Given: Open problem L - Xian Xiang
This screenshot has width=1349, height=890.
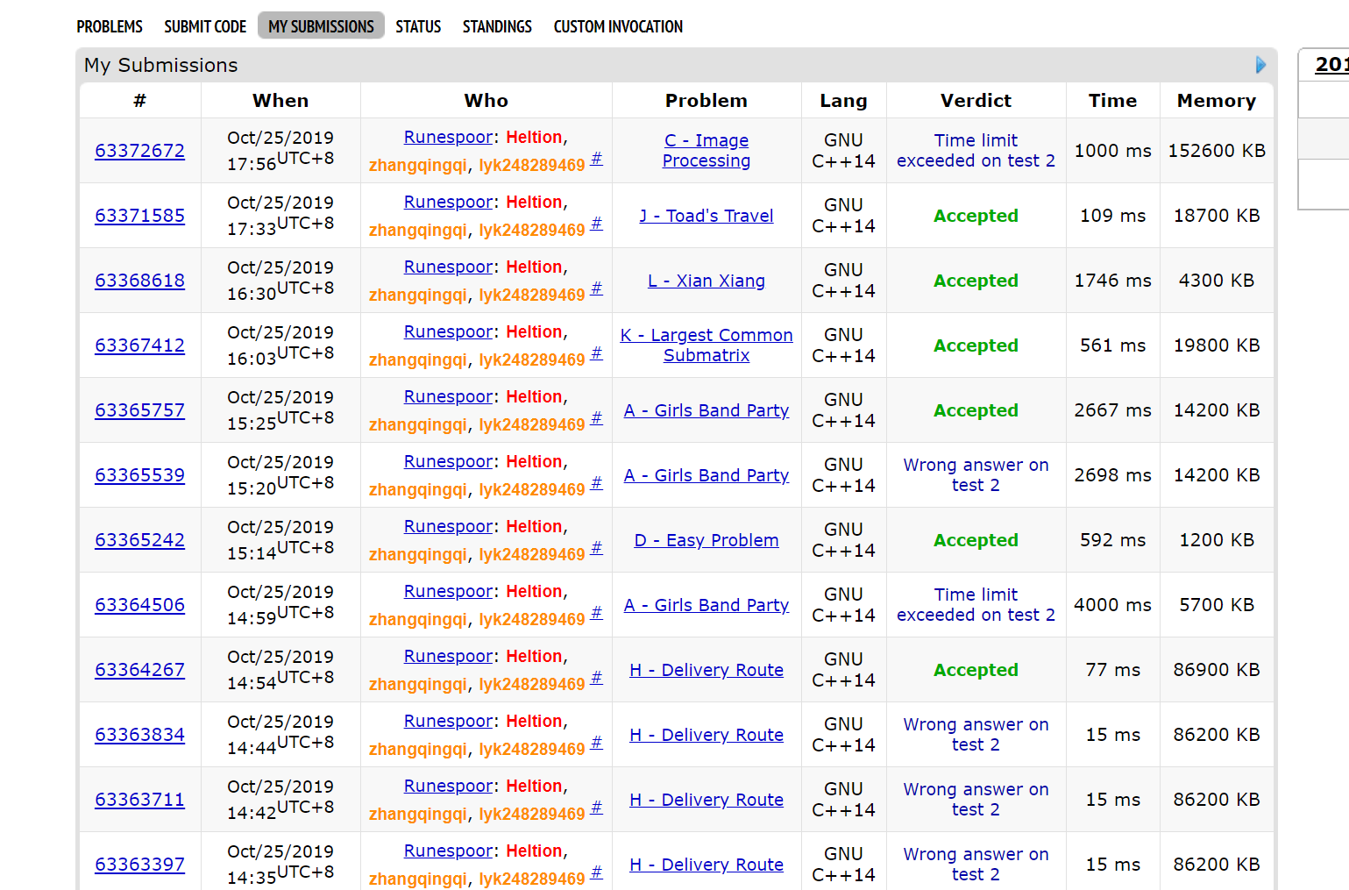Looking at the screenshot, I should coord(706,281).
